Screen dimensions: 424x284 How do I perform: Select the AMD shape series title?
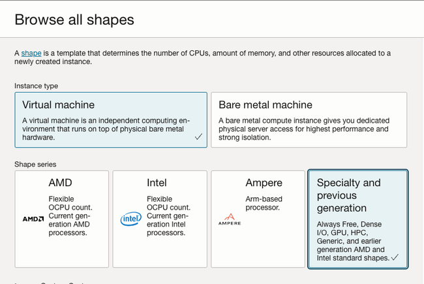point(60,183)
